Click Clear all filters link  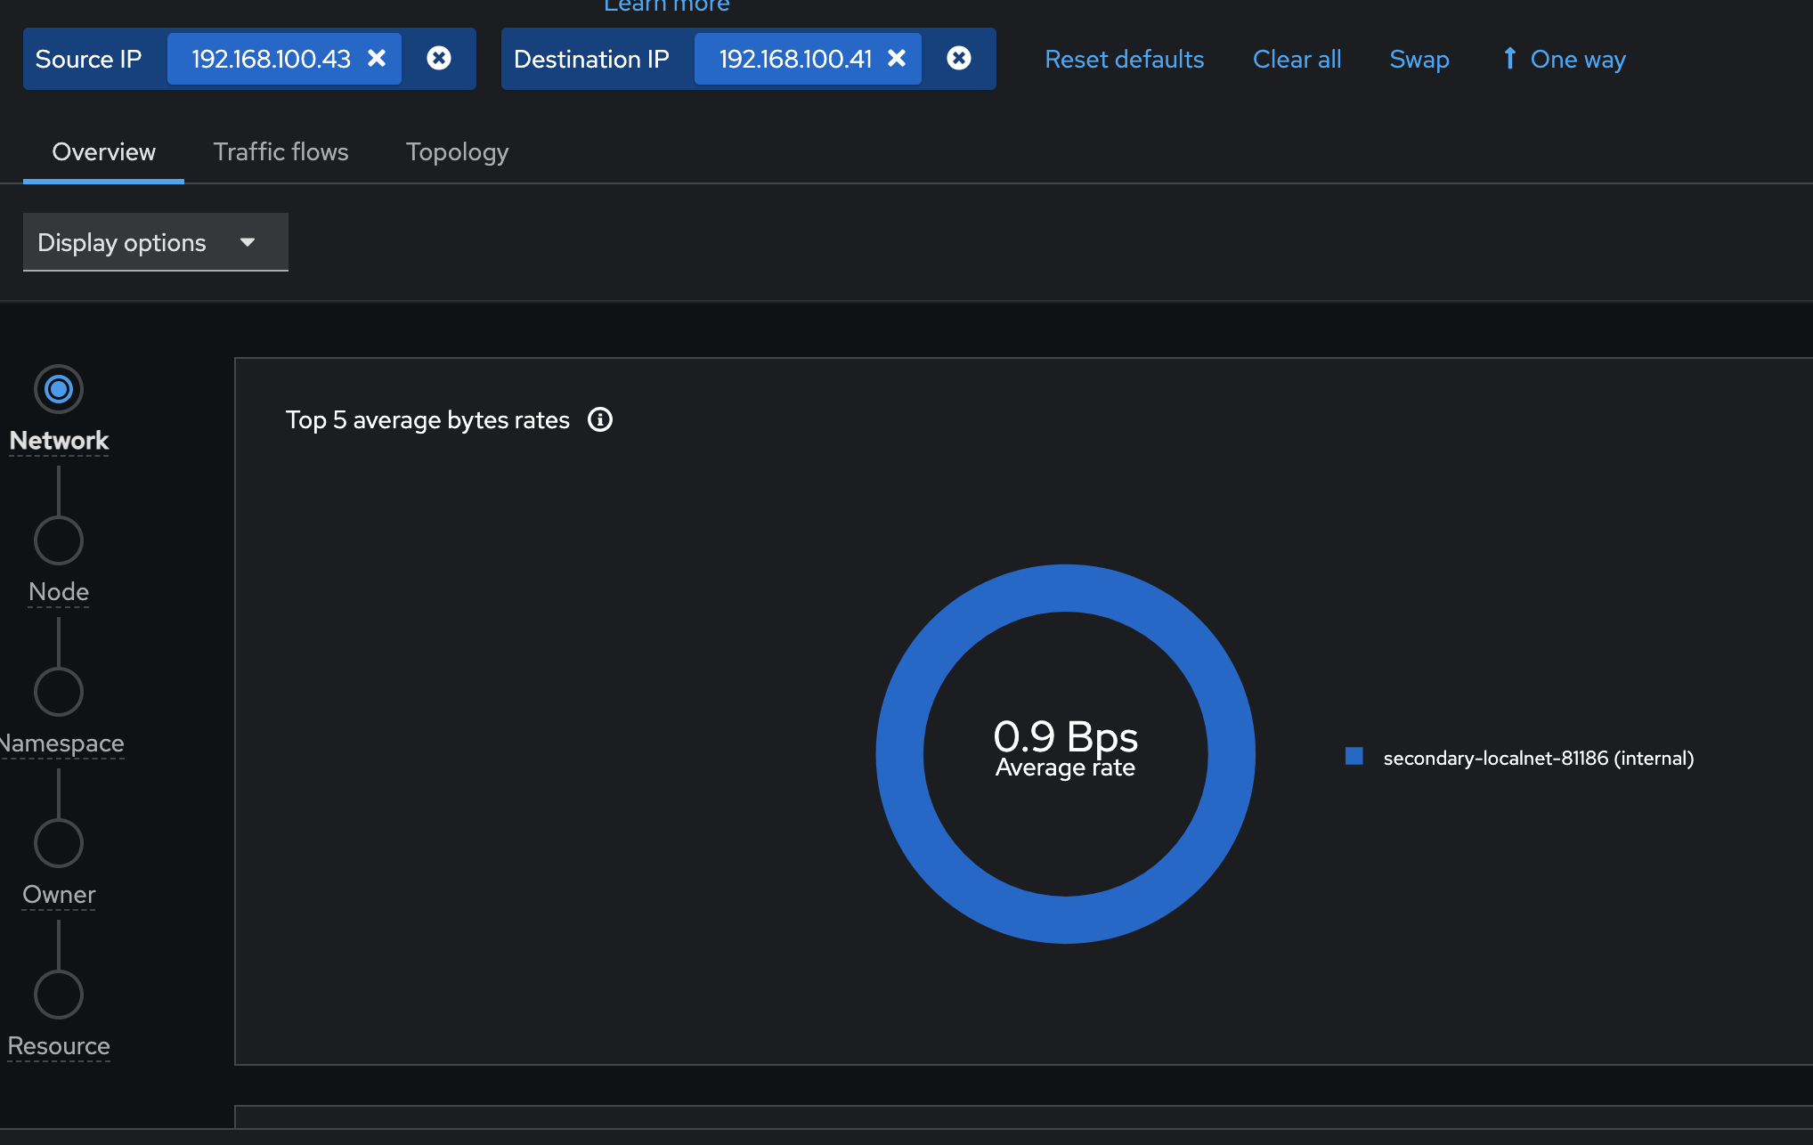[1297, 59]
